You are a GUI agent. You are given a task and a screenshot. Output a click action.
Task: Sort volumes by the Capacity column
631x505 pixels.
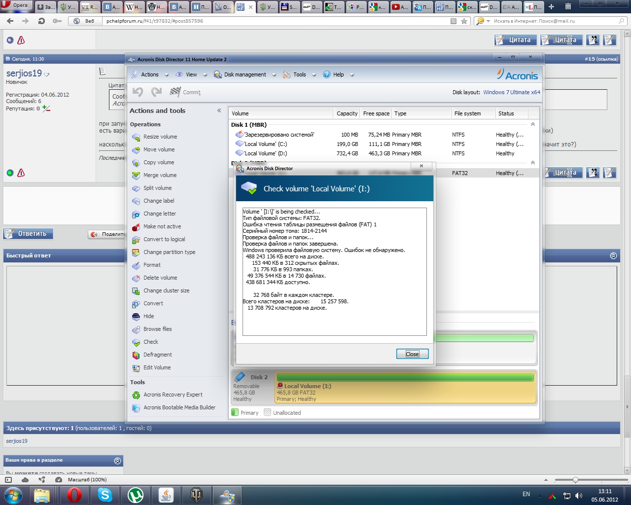[347, 113]
